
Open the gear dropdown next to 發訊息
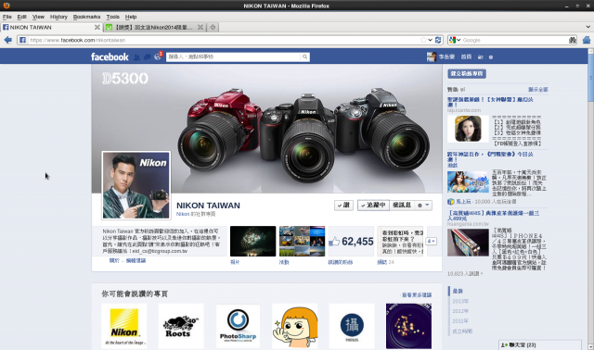(x=423, y=206)
